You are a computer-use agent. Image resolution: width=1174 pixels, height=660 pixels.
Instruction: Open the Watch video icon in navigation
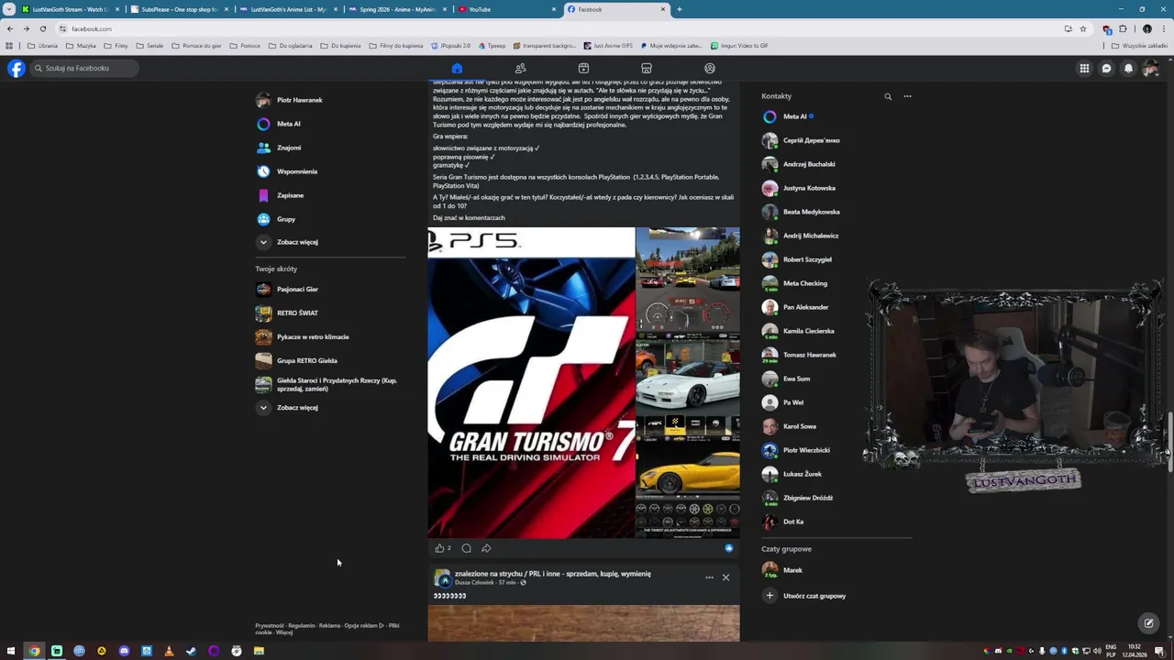(583, 68)
